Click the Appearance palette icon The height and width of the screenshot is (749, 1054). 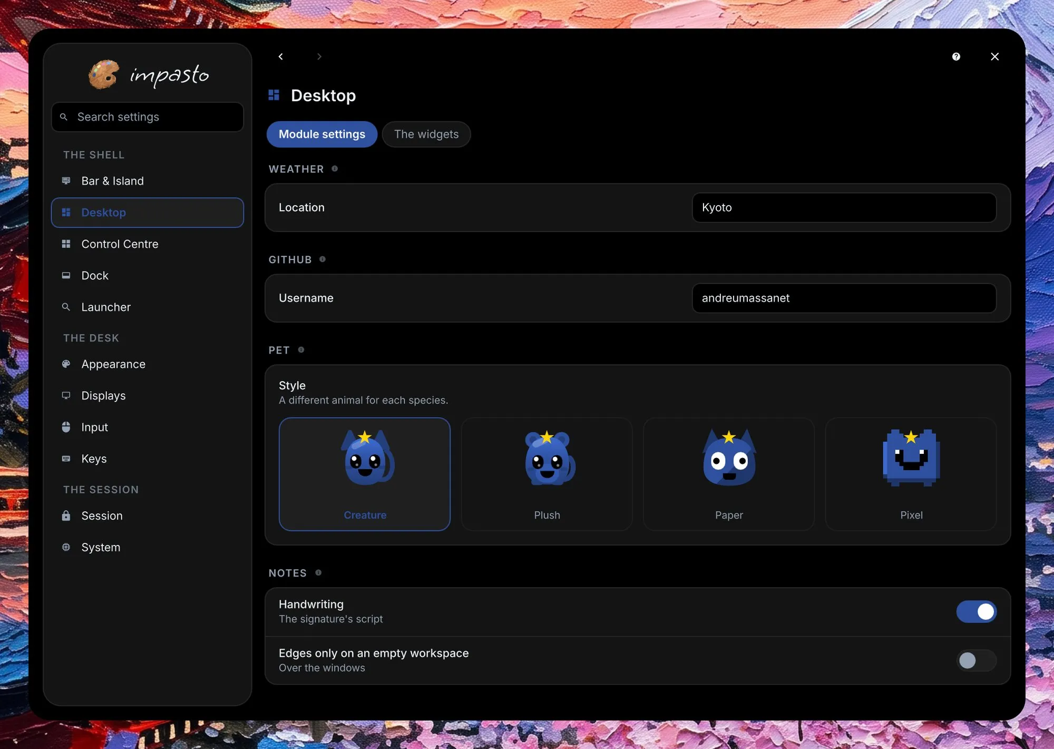(66, 364)
